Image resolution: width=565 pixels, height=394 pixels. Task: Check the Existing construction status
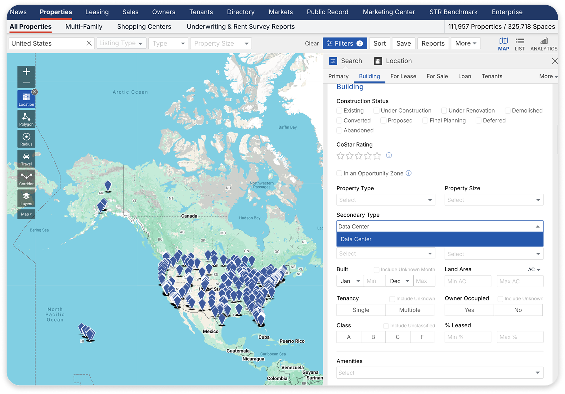[x=339, y=110]
